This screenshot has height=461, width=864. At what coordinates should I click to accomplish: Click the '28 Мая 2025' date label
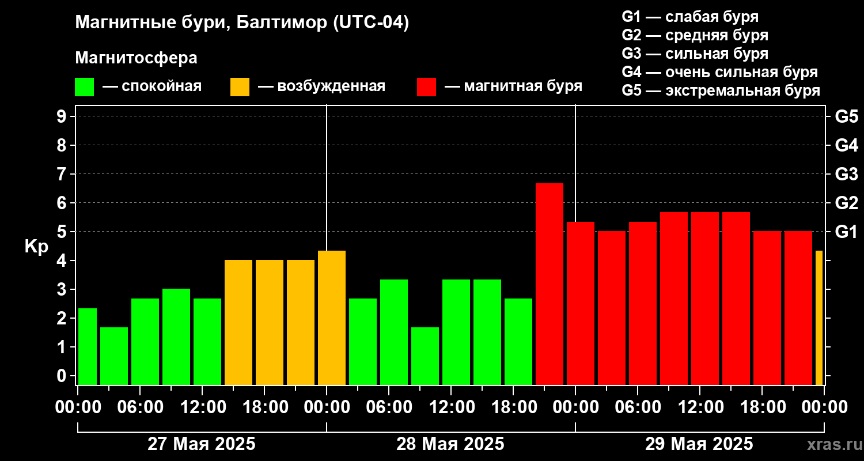tap(450, 444)
